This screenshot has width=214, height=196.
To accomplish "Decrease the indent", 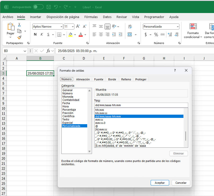I will pyautogui.click(x=114, y=35).
